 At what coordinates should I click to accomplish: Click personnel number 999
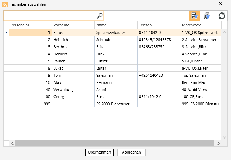(31, 104)
